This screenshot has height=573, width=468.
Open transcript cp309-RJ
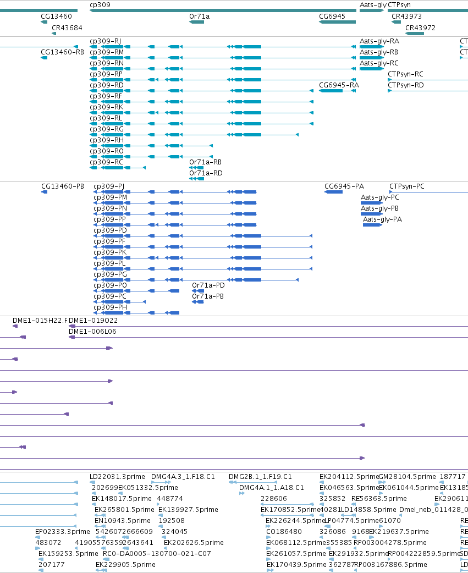(105, 41)
